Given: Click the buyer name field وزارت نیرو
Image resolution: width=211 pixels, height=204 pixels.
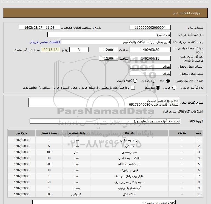Looking at the screenshot, I should (x=109, y=35).
